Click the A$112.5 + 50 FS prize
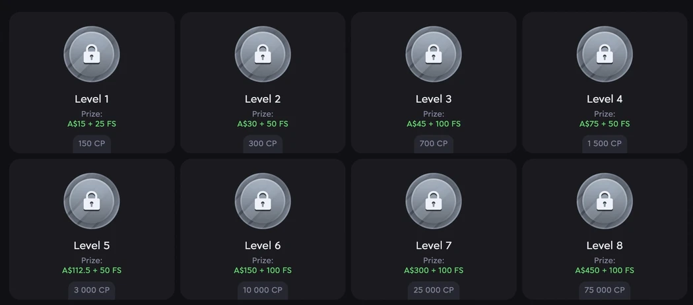693x305 pixels. pos(92,270)
